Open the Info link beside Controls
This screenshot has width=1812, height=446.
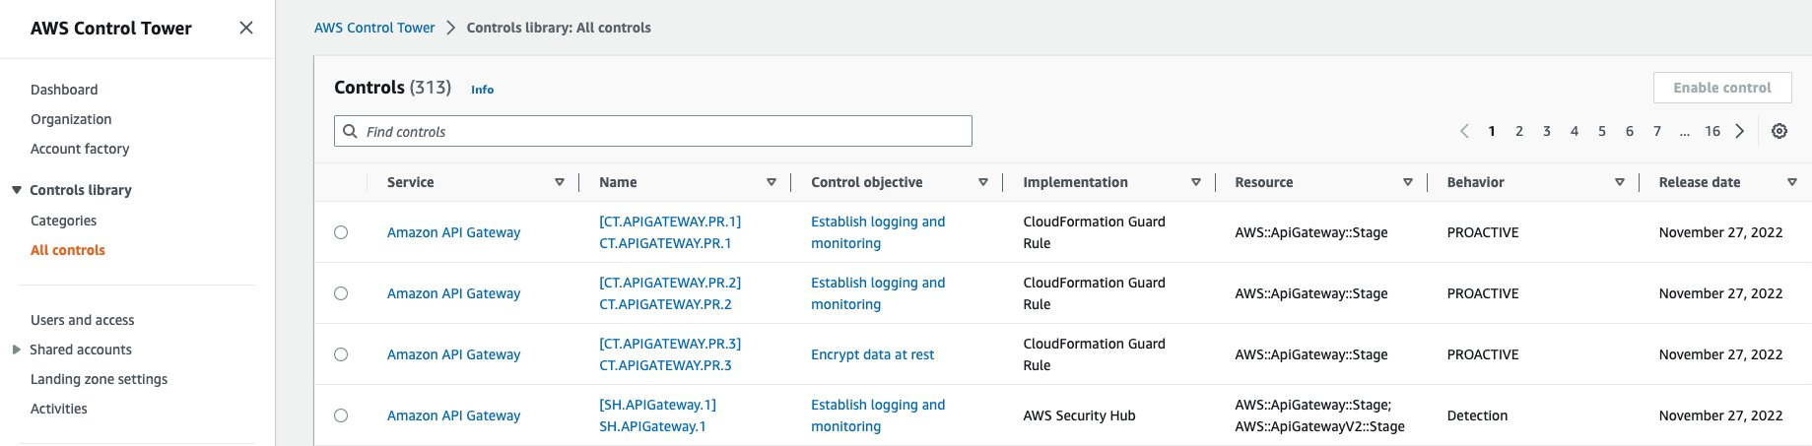482,90
